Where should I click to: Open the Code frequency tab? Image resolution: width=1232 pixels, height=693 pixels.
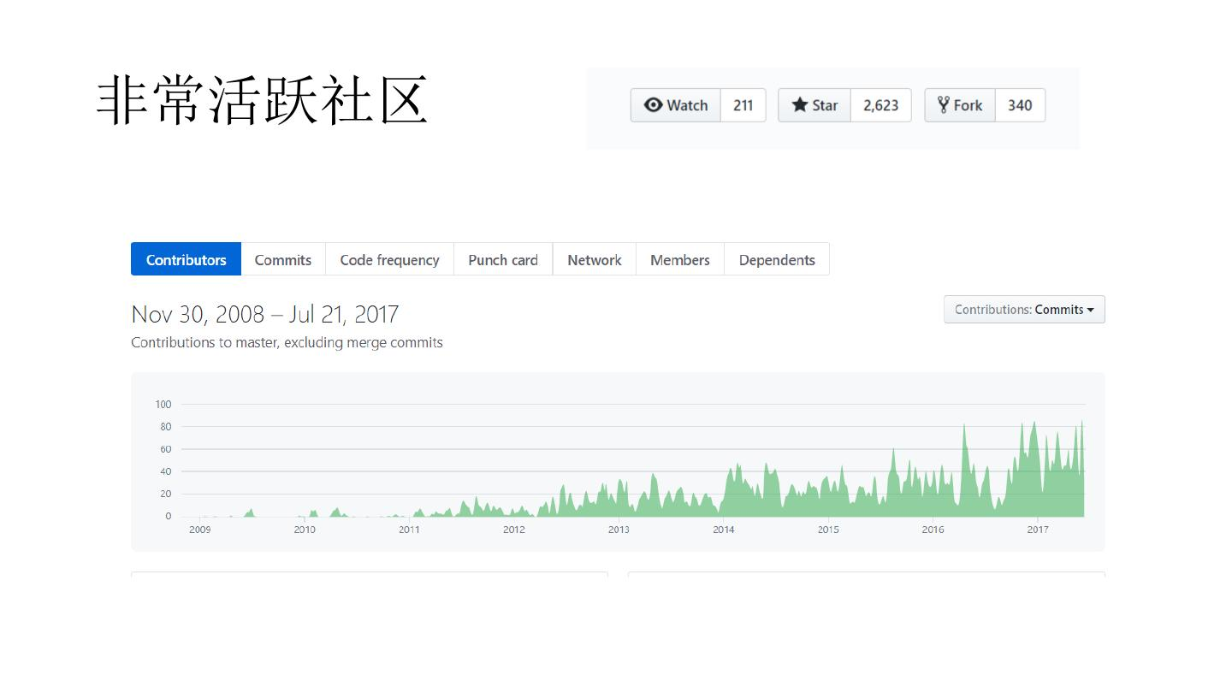389,259
